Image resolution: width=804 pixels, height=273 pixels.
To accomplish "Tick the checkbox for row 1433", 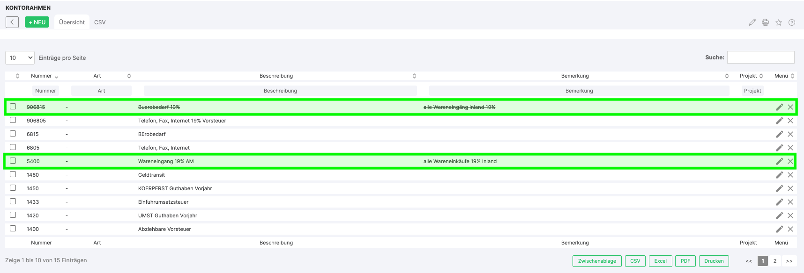I will click(13, 201).
